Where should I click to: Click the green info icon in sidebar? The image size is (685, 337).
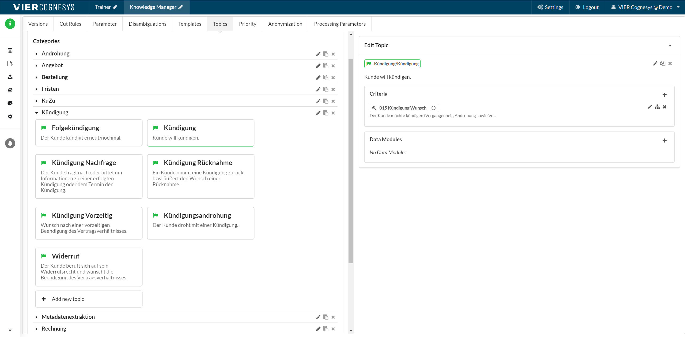point(10,24)
